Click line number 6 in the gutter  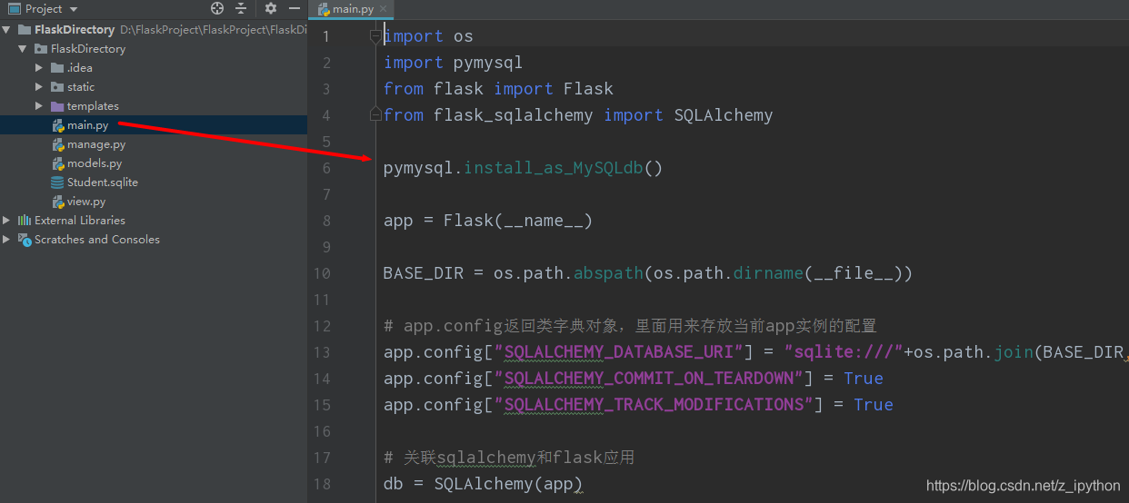(x=326, y=168)
